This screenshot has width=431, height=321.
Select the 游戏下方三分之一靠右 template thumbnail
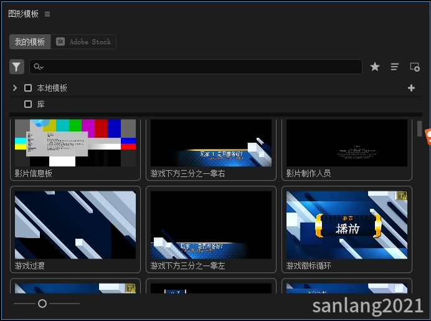coord(211,143)
